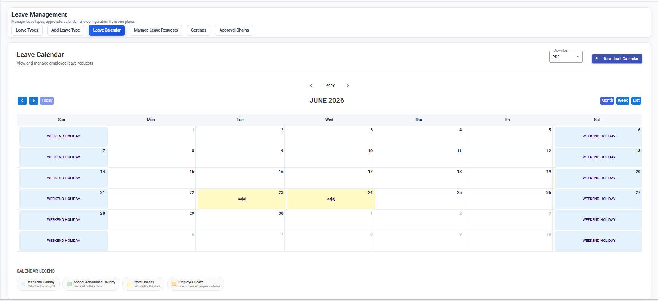This screenshot has height=301, width=658.
Task: Click the Sun column header
Action: coord(61,120)
